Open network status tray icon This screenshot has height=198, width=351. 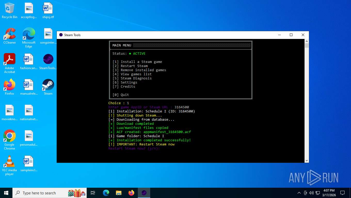click(x=318, y=193)
